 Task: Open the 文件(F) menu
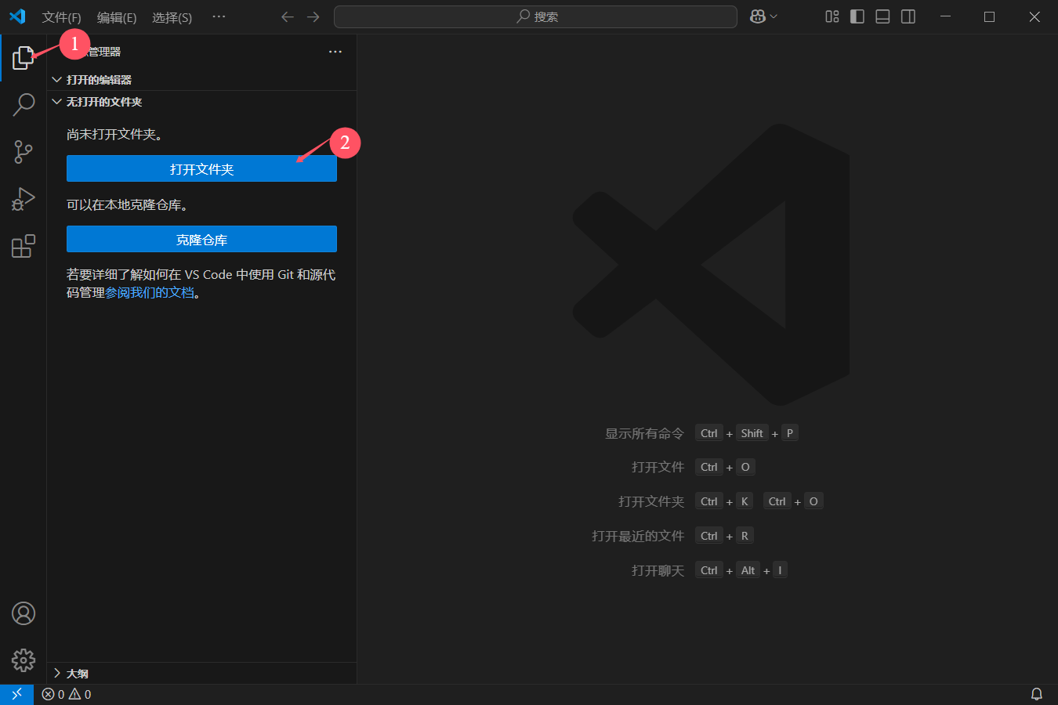61,17
